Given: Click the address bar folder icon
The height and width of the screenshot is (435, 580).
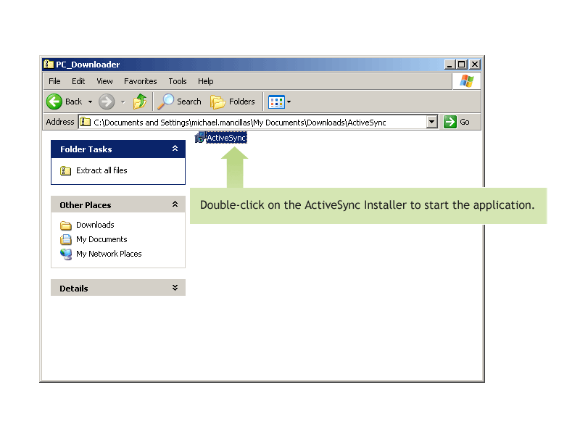Looking at the screenshot, I should (86, 122).
